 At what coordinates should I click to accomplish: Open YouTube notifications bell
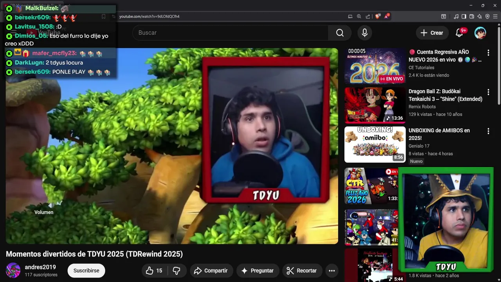[x=460, y=33]
